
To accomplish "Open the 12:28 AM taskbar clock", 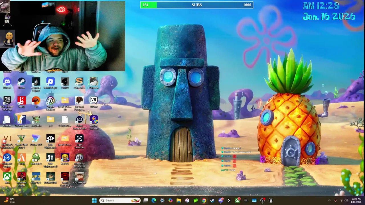I will [356, 200].
